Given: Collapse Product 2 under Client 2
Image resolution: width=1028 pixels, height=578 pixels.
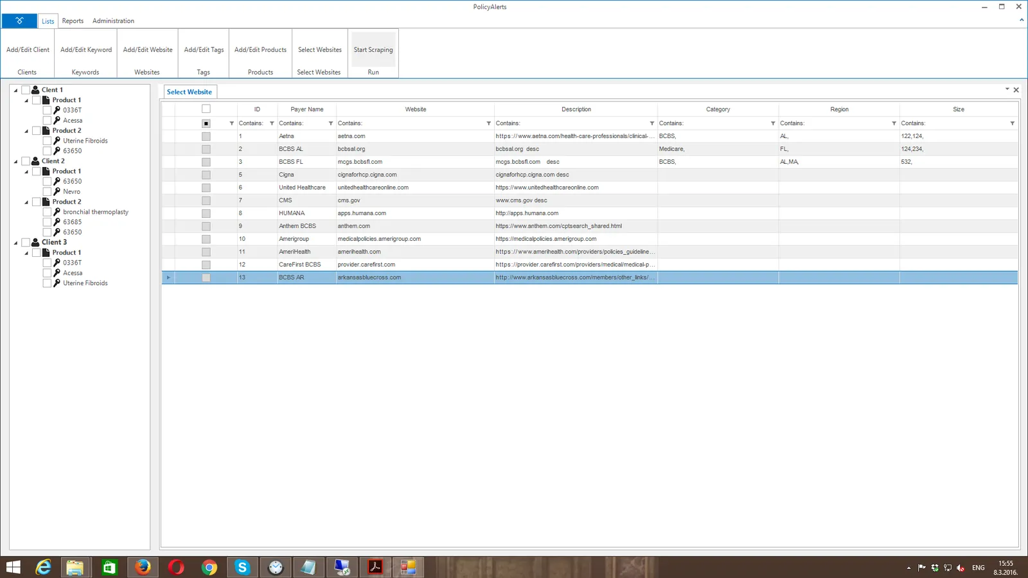Looking at the screenshot, I should point(26,202).
